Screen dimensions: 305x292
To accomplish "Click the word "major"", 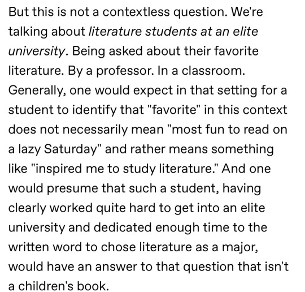I will [x=240, y=247].
